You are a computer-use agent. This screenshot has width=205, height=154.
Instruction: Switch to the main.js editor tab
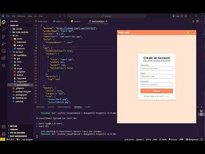pos(77,21)
